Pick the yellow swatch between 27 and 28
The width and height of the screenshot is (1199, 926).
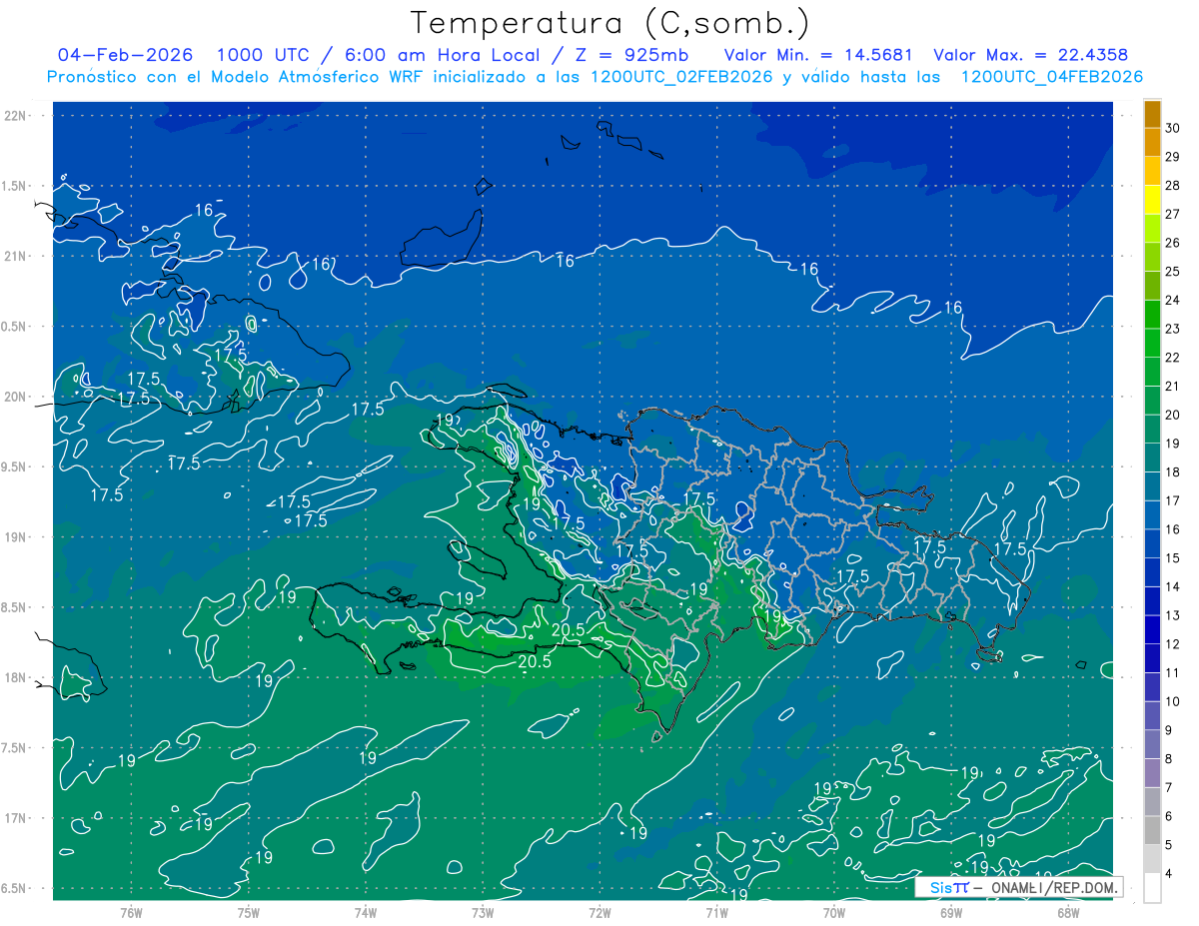(x=1153, y=200)
